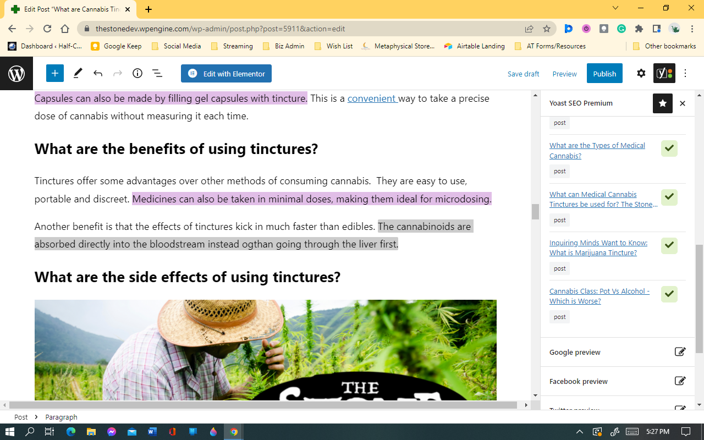This screenshot has width=704, height=440.
Task: Open Cannabis Class: Pot Vs Alcohol link
Action: click(x=599, y=296)
